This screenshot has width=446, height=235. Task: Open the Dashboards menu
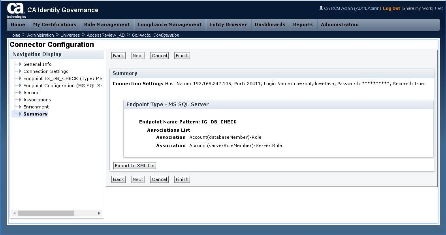tap(270, 24)
